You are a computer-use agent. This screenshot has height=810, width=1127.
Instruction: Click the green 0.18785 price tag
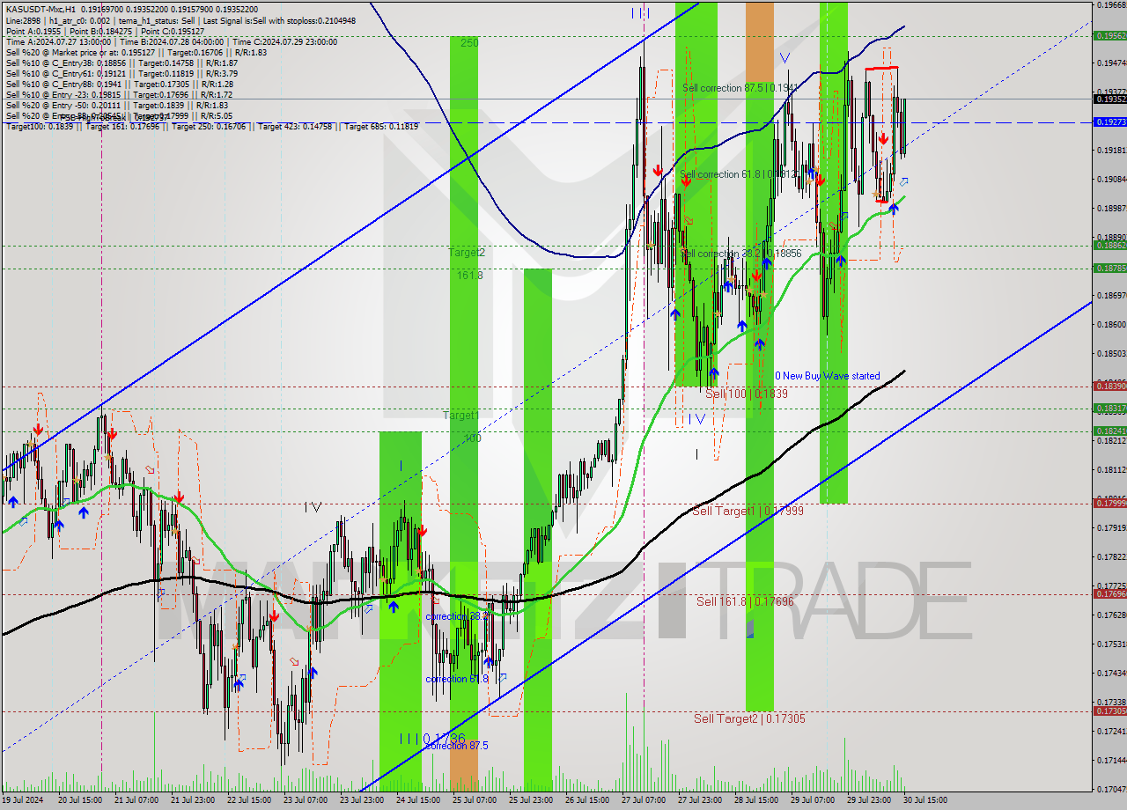coord(1109,269)
